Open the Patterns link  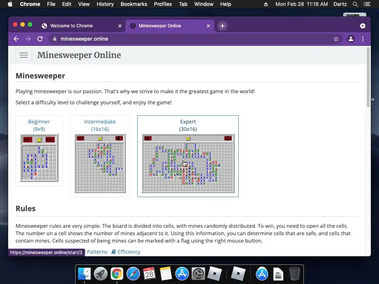tap(97, 252)
